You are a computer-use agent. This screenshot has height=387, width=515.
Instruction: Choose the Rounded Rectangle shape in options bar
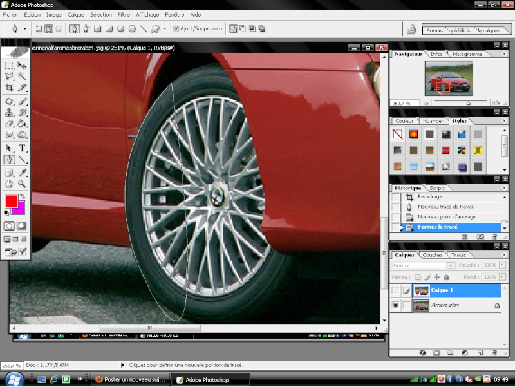(109, 29)
